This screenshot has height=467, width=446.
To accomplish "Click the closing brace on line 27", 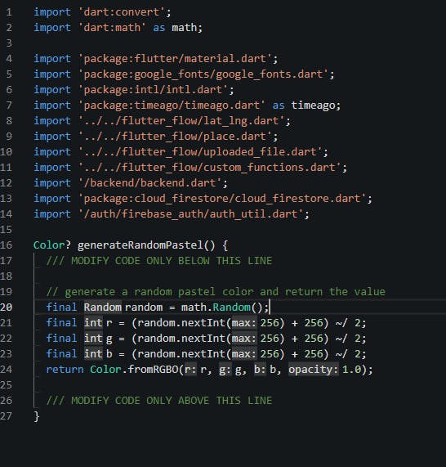I will pos(36,416).
